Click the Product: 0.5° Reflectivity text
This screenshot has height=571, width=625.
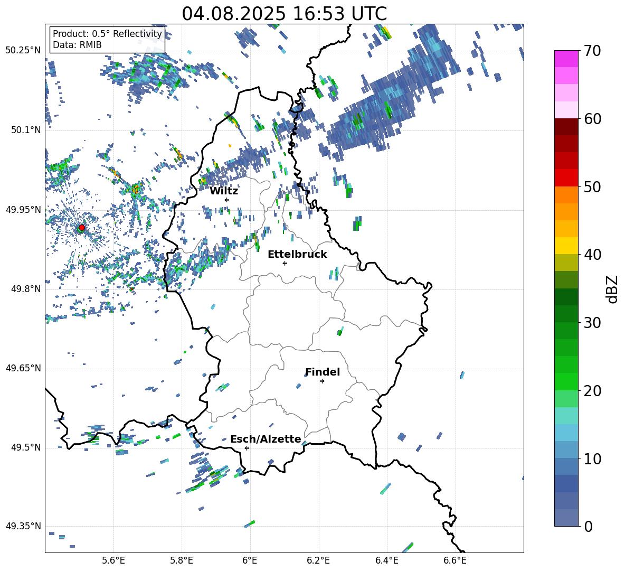pos(107,33)
